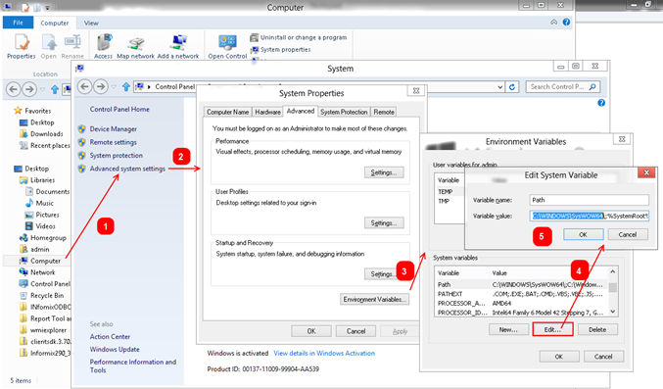The width and height of the screenshot is (663, 389).
Task: Click up arrow in System window
Action: (x=126, y=87)
